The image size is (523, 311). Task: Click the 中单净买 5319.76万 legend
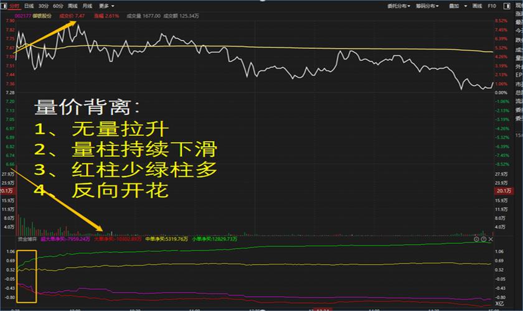pyautogui.click(x=167, y=239)
